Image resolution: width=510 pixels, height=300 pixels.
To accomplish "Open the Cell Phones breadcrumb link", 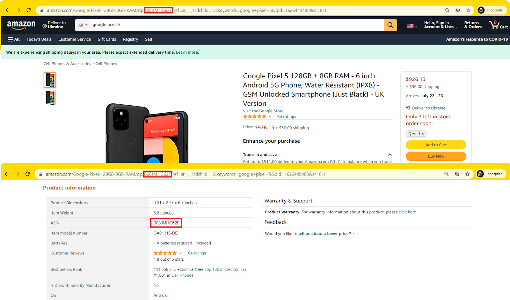I will coord(106,64).
